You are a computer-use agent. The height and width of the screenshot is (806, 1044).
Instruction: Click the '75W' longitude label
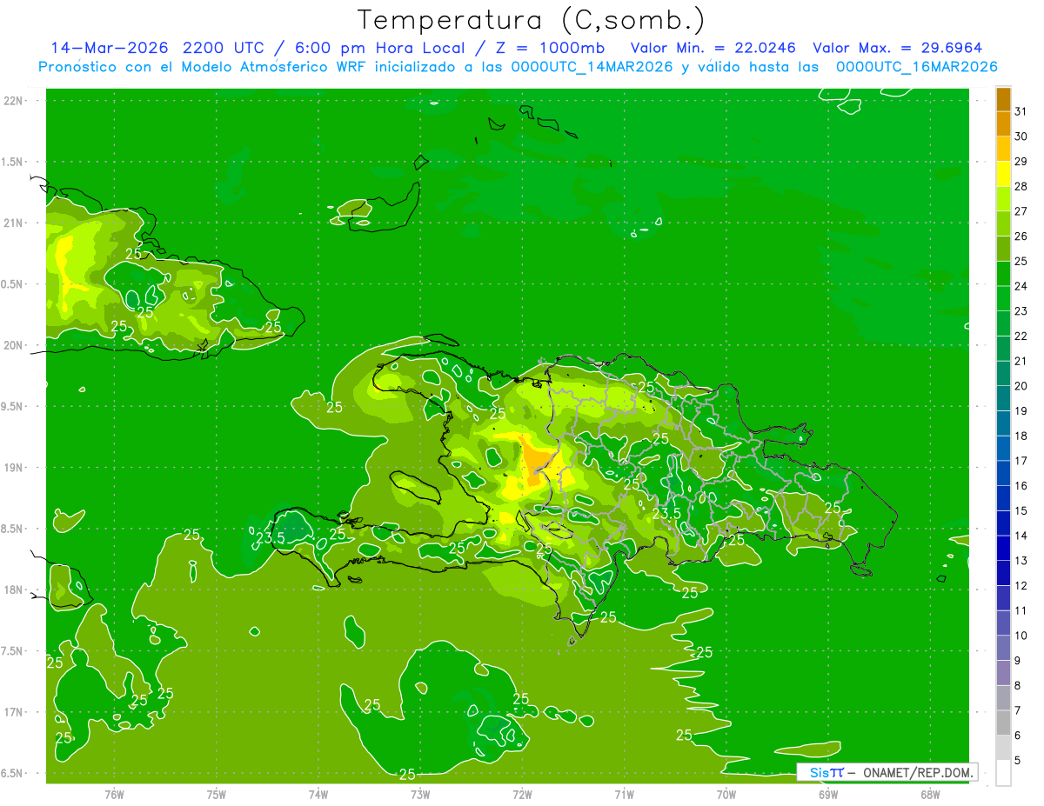pos(217,794)
